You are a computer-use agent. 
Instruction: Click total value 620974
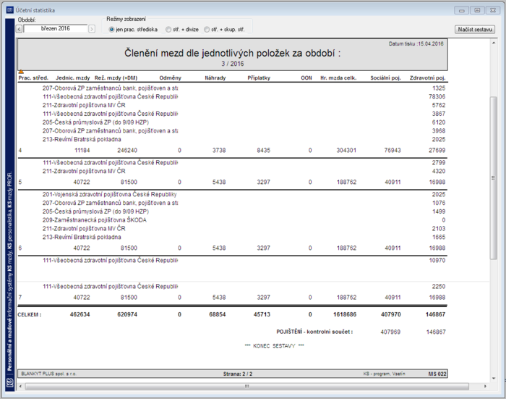pyautogui.click(x=127, y=314)
